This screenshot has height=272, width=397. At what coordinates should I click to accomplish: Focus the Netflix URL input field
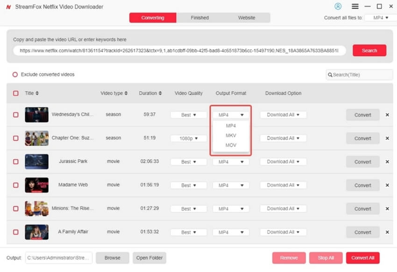point(179,50)
